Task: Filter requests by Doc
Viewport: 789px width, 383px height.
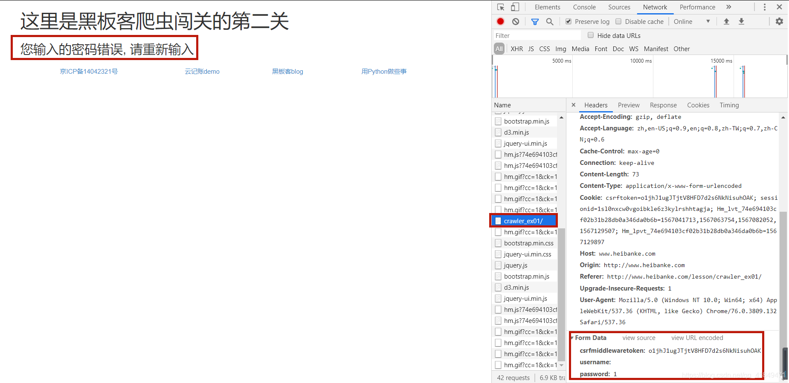Action: click(x=618, y=49)
